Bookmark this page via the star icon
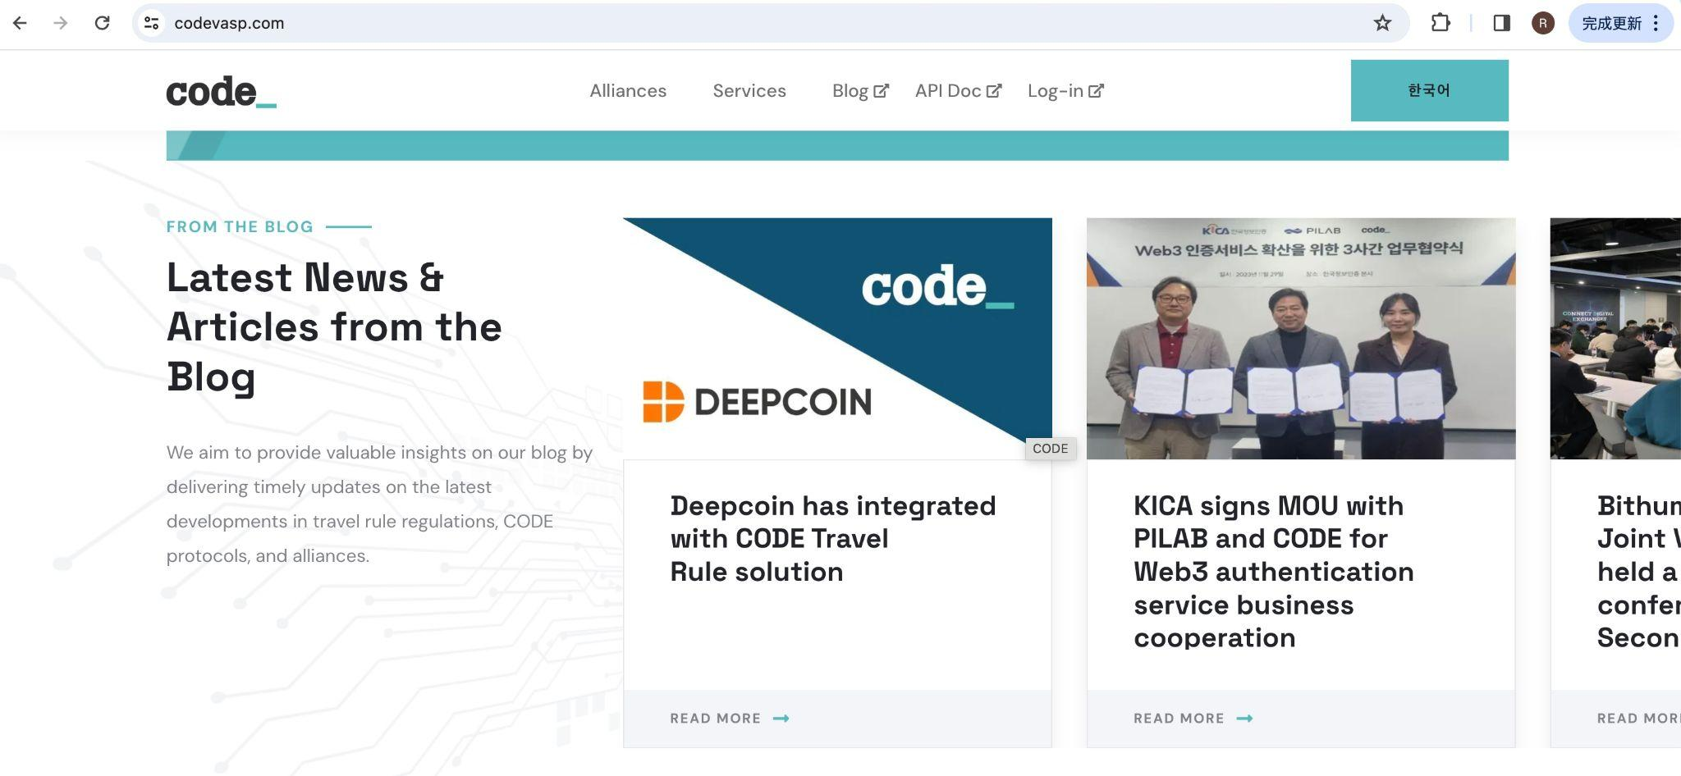 click(x=1384, y=23)
